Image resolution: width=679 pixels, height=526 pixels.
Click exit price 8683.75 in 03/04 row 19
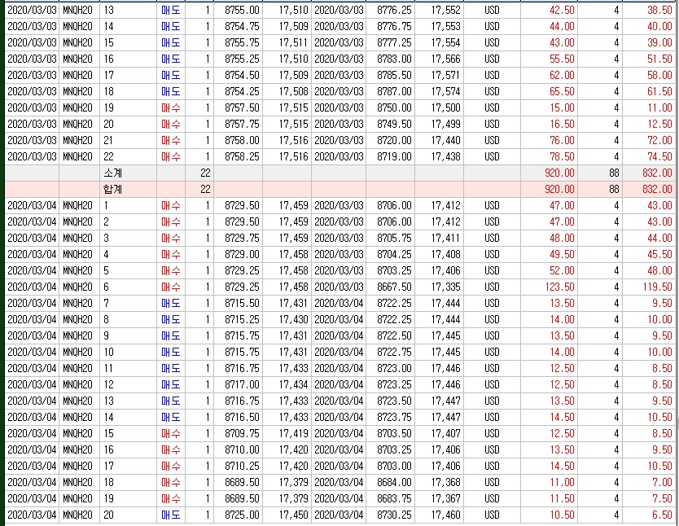click(x=394, y=499)
